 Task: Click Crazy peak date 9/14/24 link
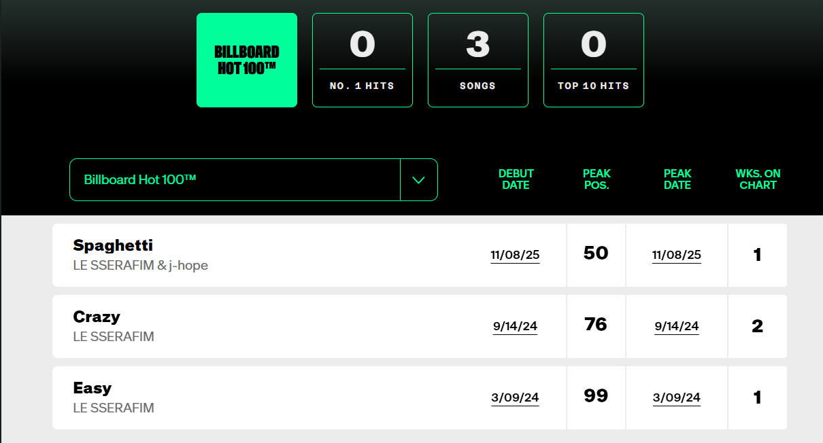(677, 326)
